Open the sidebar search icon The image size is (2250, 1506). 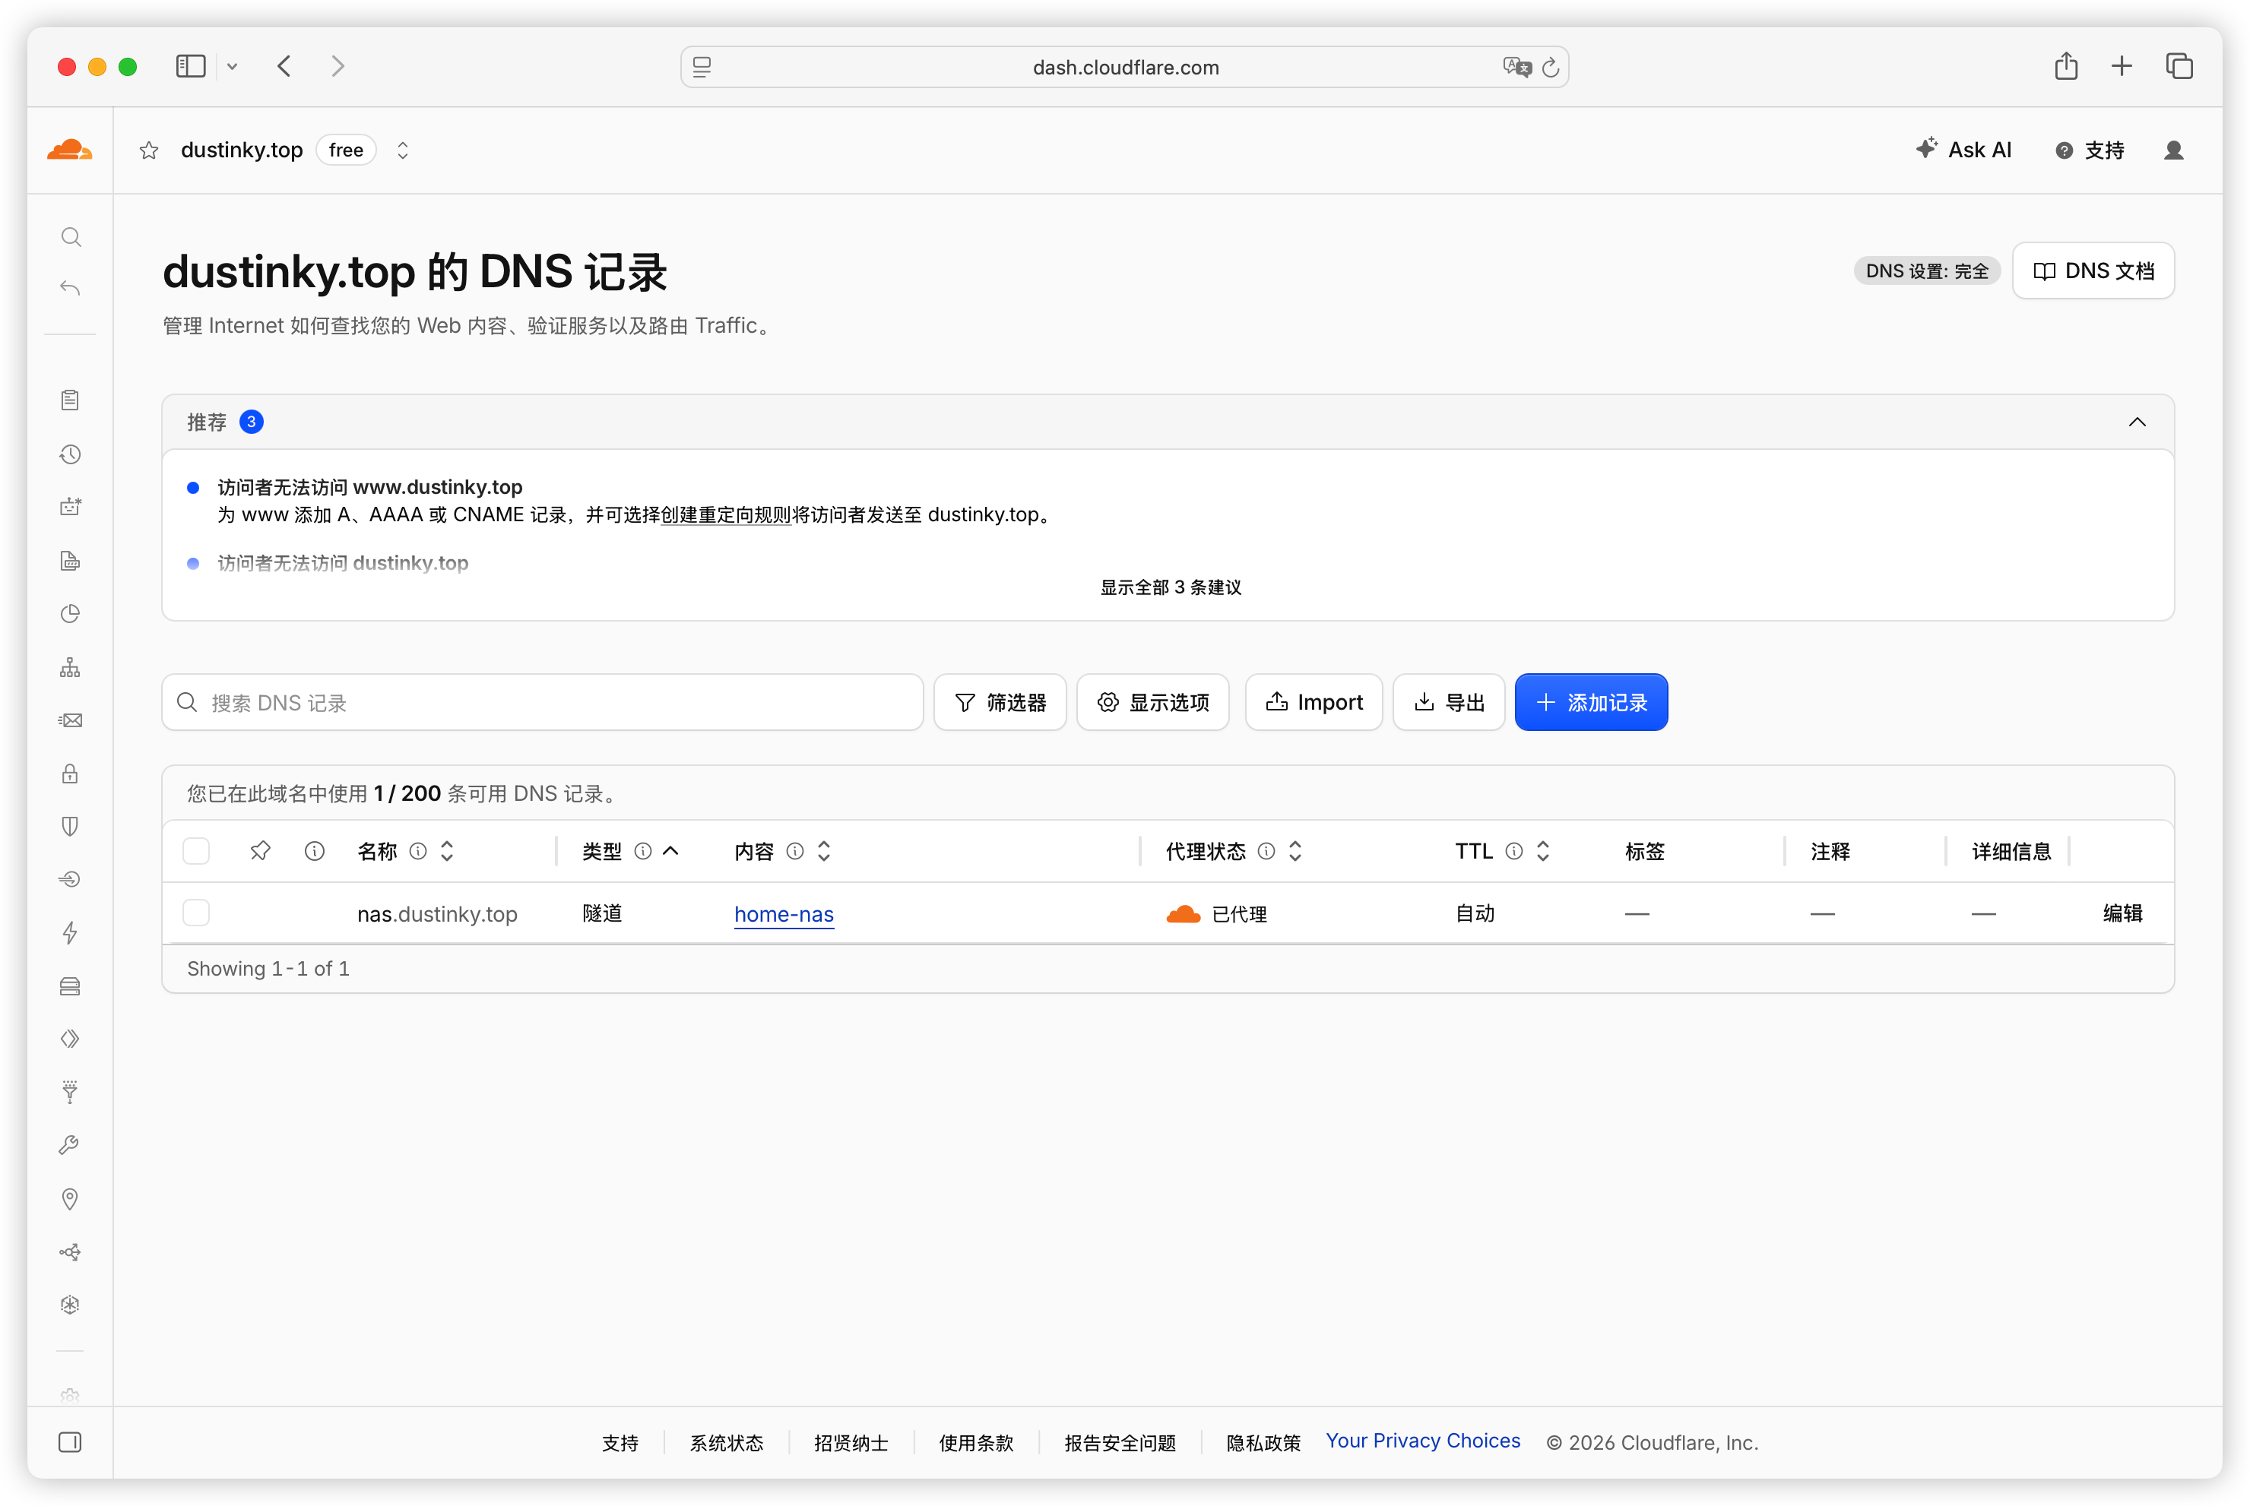70,236
